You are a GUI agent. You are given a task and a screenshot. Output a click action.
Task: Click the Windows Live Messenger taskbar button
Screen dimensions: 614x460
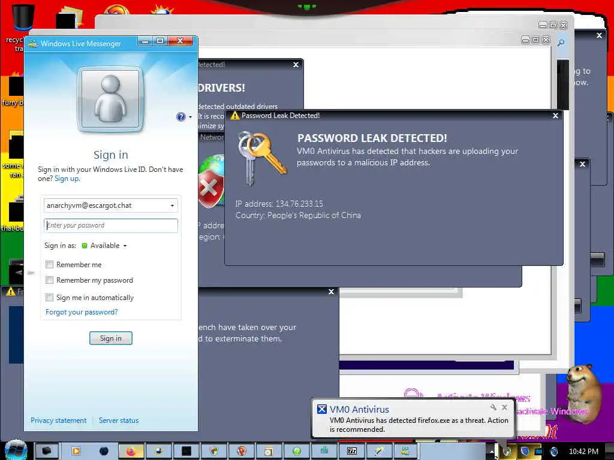pyautogui.click(x=406, y=451)
